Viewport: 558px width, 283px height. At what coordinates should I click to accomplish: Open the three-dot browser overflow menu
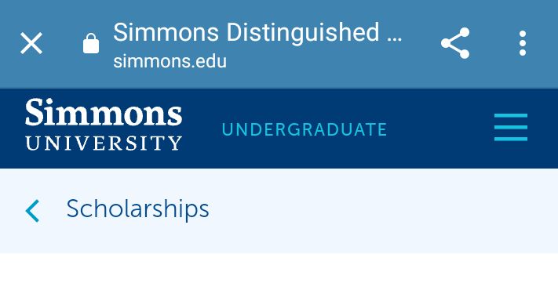coord(523,43)
